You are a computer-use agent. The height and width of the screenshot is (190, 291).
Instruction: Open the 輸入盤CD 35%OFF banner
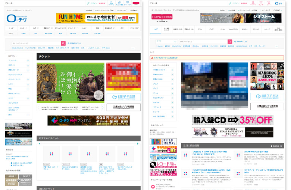coord(232,120)
